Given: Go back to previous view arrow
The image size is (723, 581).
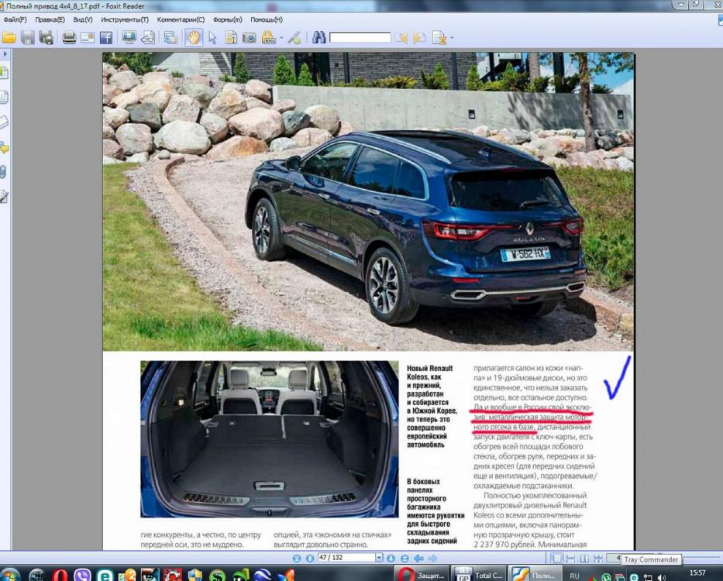Looking at the screenshot, I should click(418, 559).
